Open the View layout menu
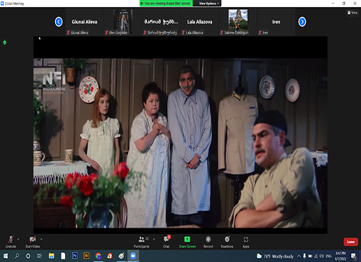The width and height of the screenshot is (361, 262). coord(353,13)
